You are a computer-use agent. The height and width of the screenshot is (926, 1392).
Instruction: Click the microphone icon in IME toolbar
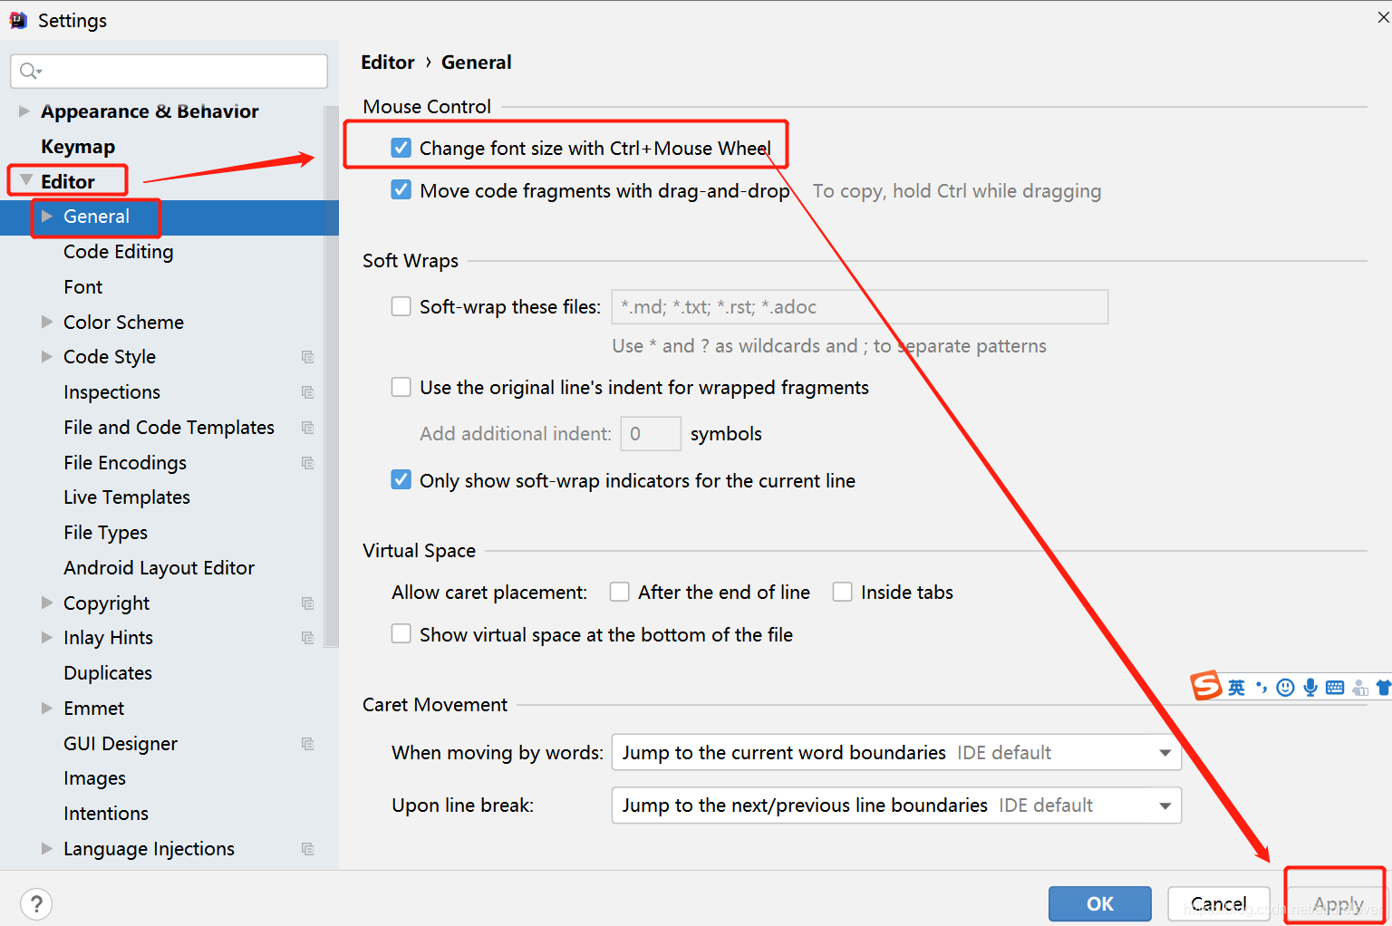tap(1310, 688)
